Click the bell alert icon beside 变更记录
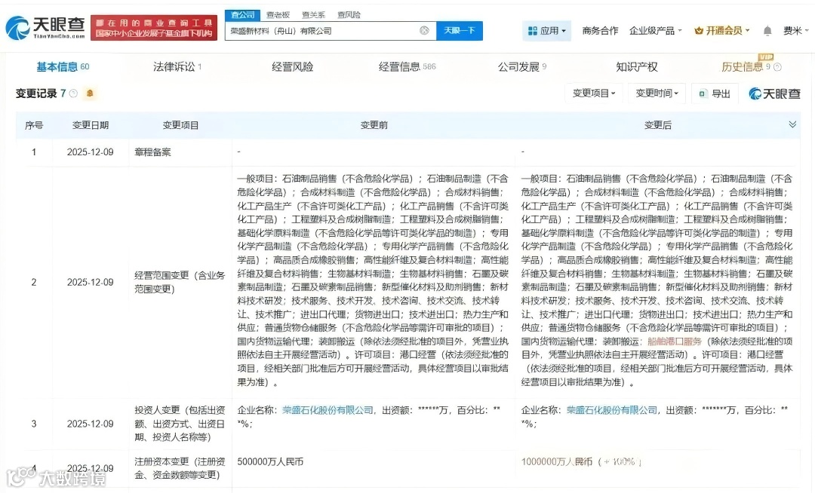The image size is (815, 493). tap(90, 93)
